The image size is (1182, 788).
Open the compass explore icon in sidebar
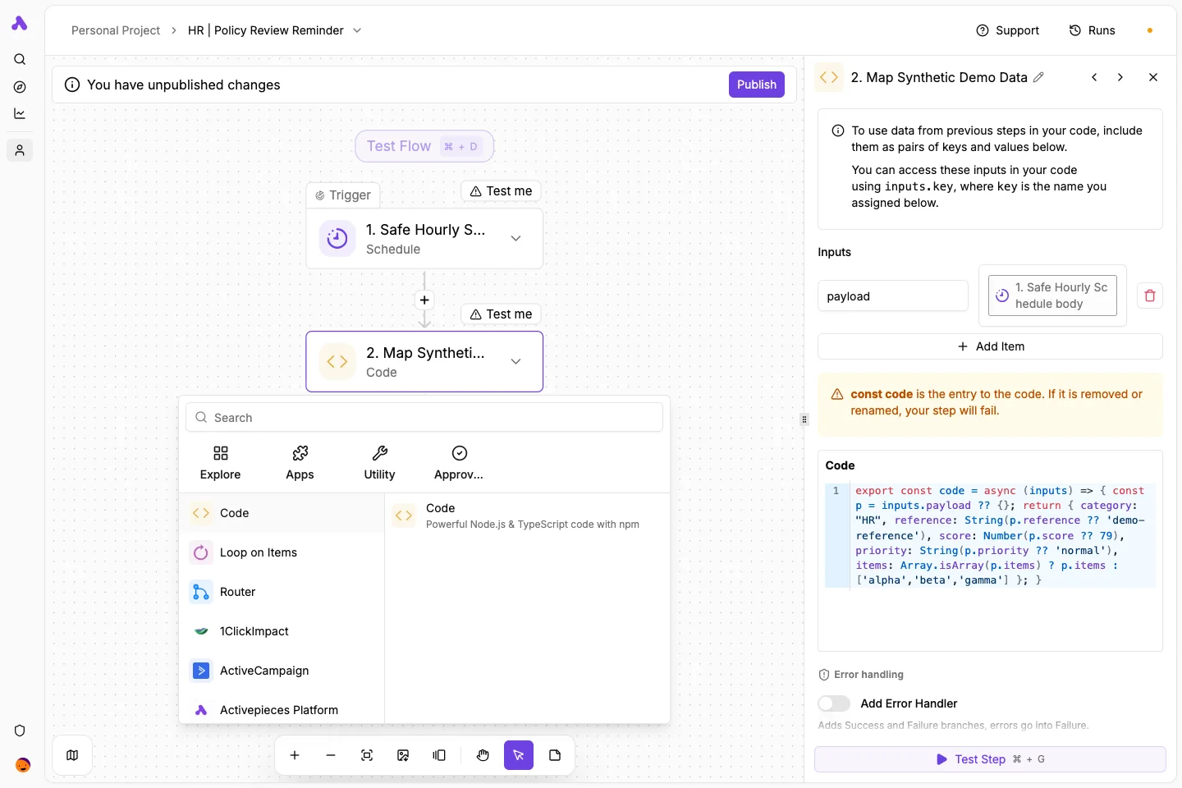[20, 87]
